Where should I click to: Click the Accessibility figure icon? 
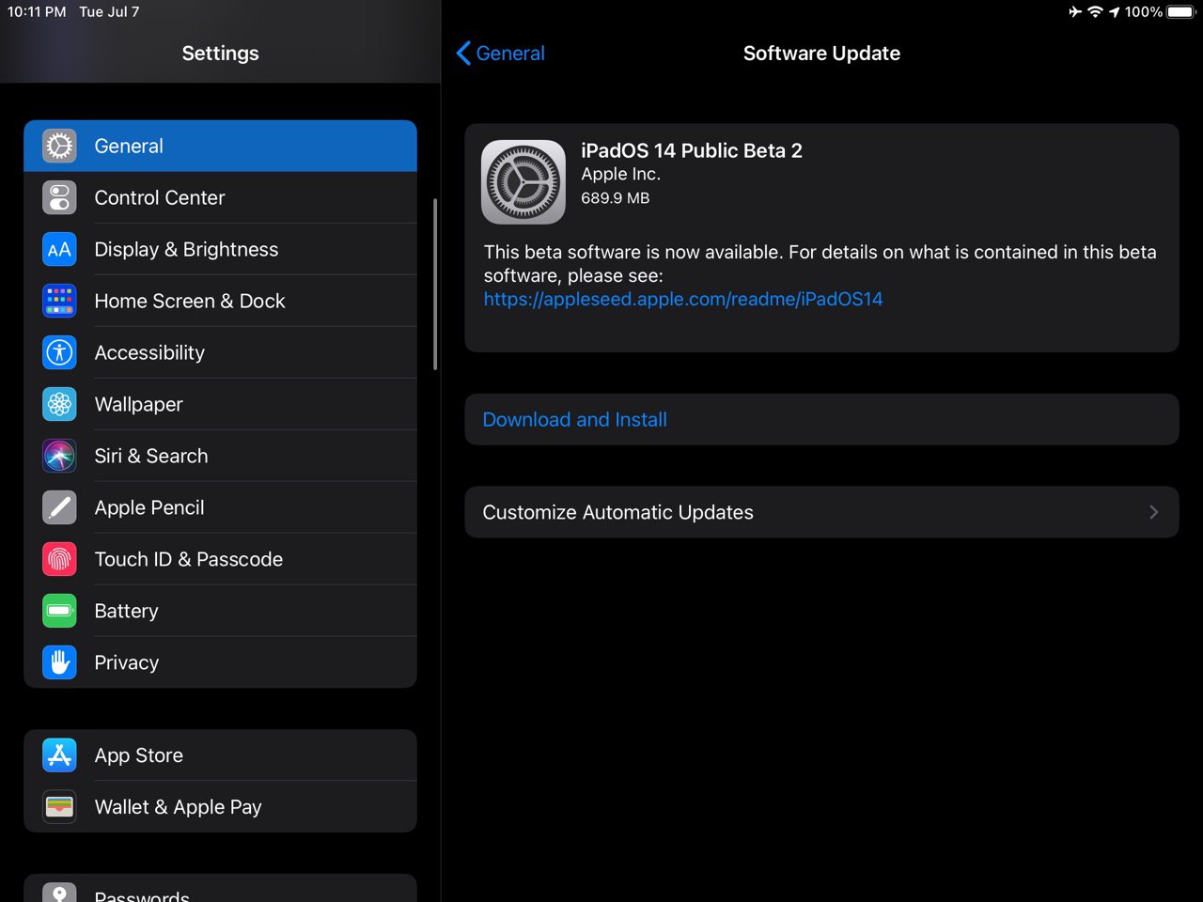tap(59, 352)
